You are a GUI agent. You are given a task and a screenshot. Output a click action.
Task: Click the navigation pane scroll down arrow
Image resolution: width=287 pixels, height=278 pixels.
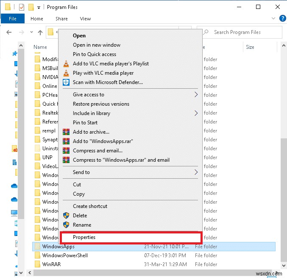(x=21, y=273)
